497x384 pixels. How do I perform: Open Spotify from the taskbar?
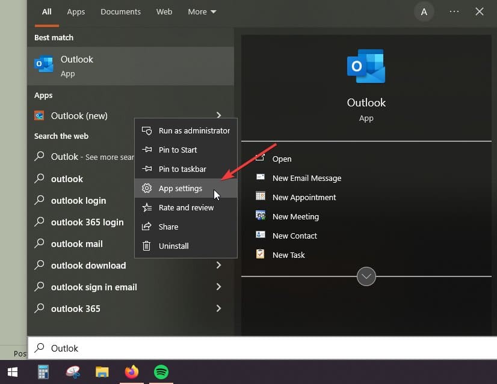[161, 372]
